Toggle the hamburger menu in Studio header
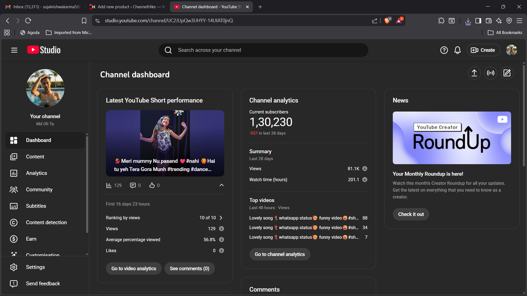This screenshot has height=296, width=527. [x=14, y=50]
